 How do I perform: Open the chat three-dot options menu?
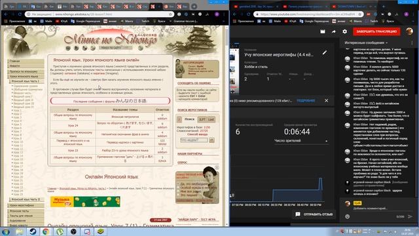tap(412, 43)
